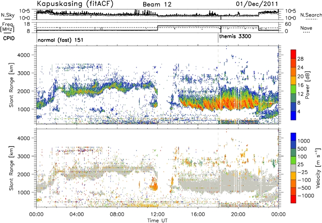Screen dimensions: 322x223
Task: Click the "CPID" row label
Action: point(9,38)
